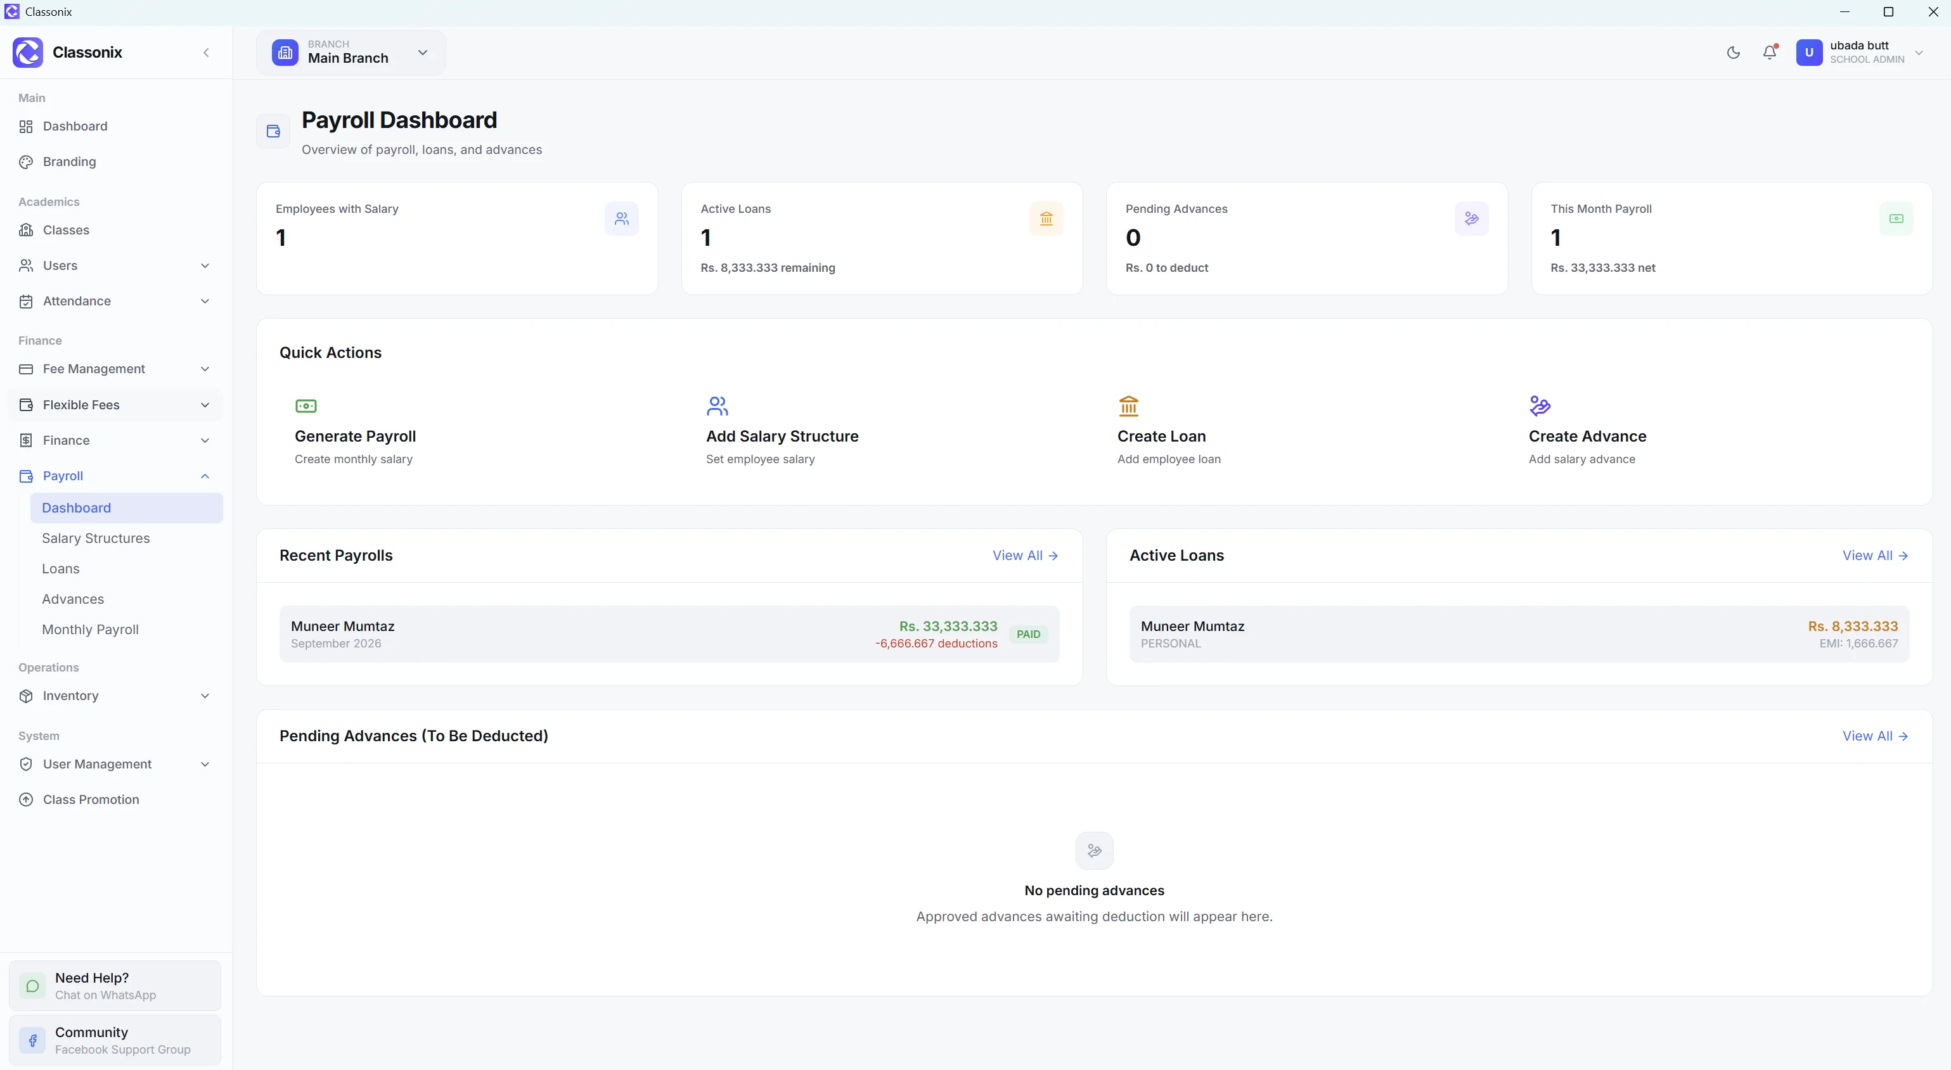Open the Advances submenu item
Viewport: 1951px width, 1070px height.
127,599
